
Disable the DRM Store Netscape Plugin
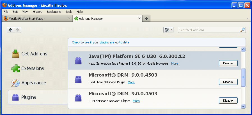tap(228, 82)
